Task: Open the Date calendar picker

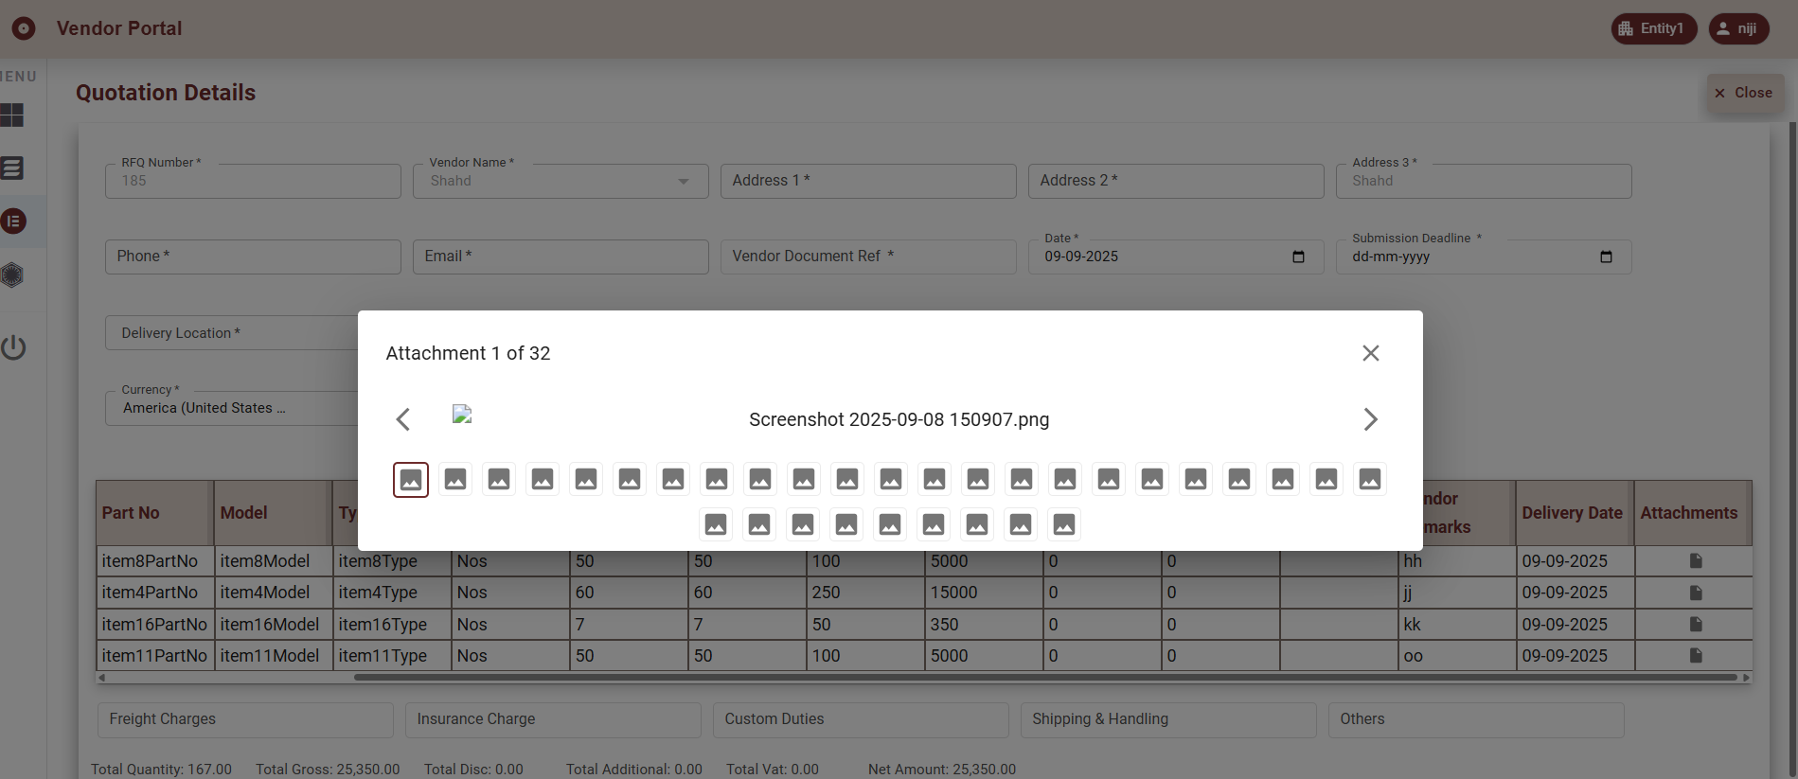Action: 1298,257
